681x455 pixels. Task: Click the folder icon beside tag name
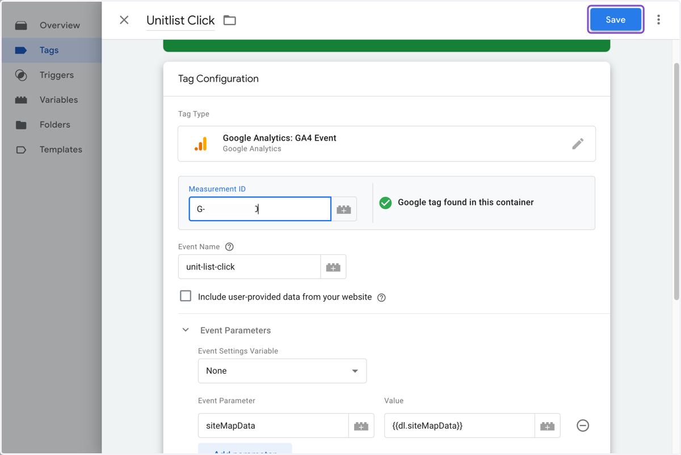pos(229,20)
